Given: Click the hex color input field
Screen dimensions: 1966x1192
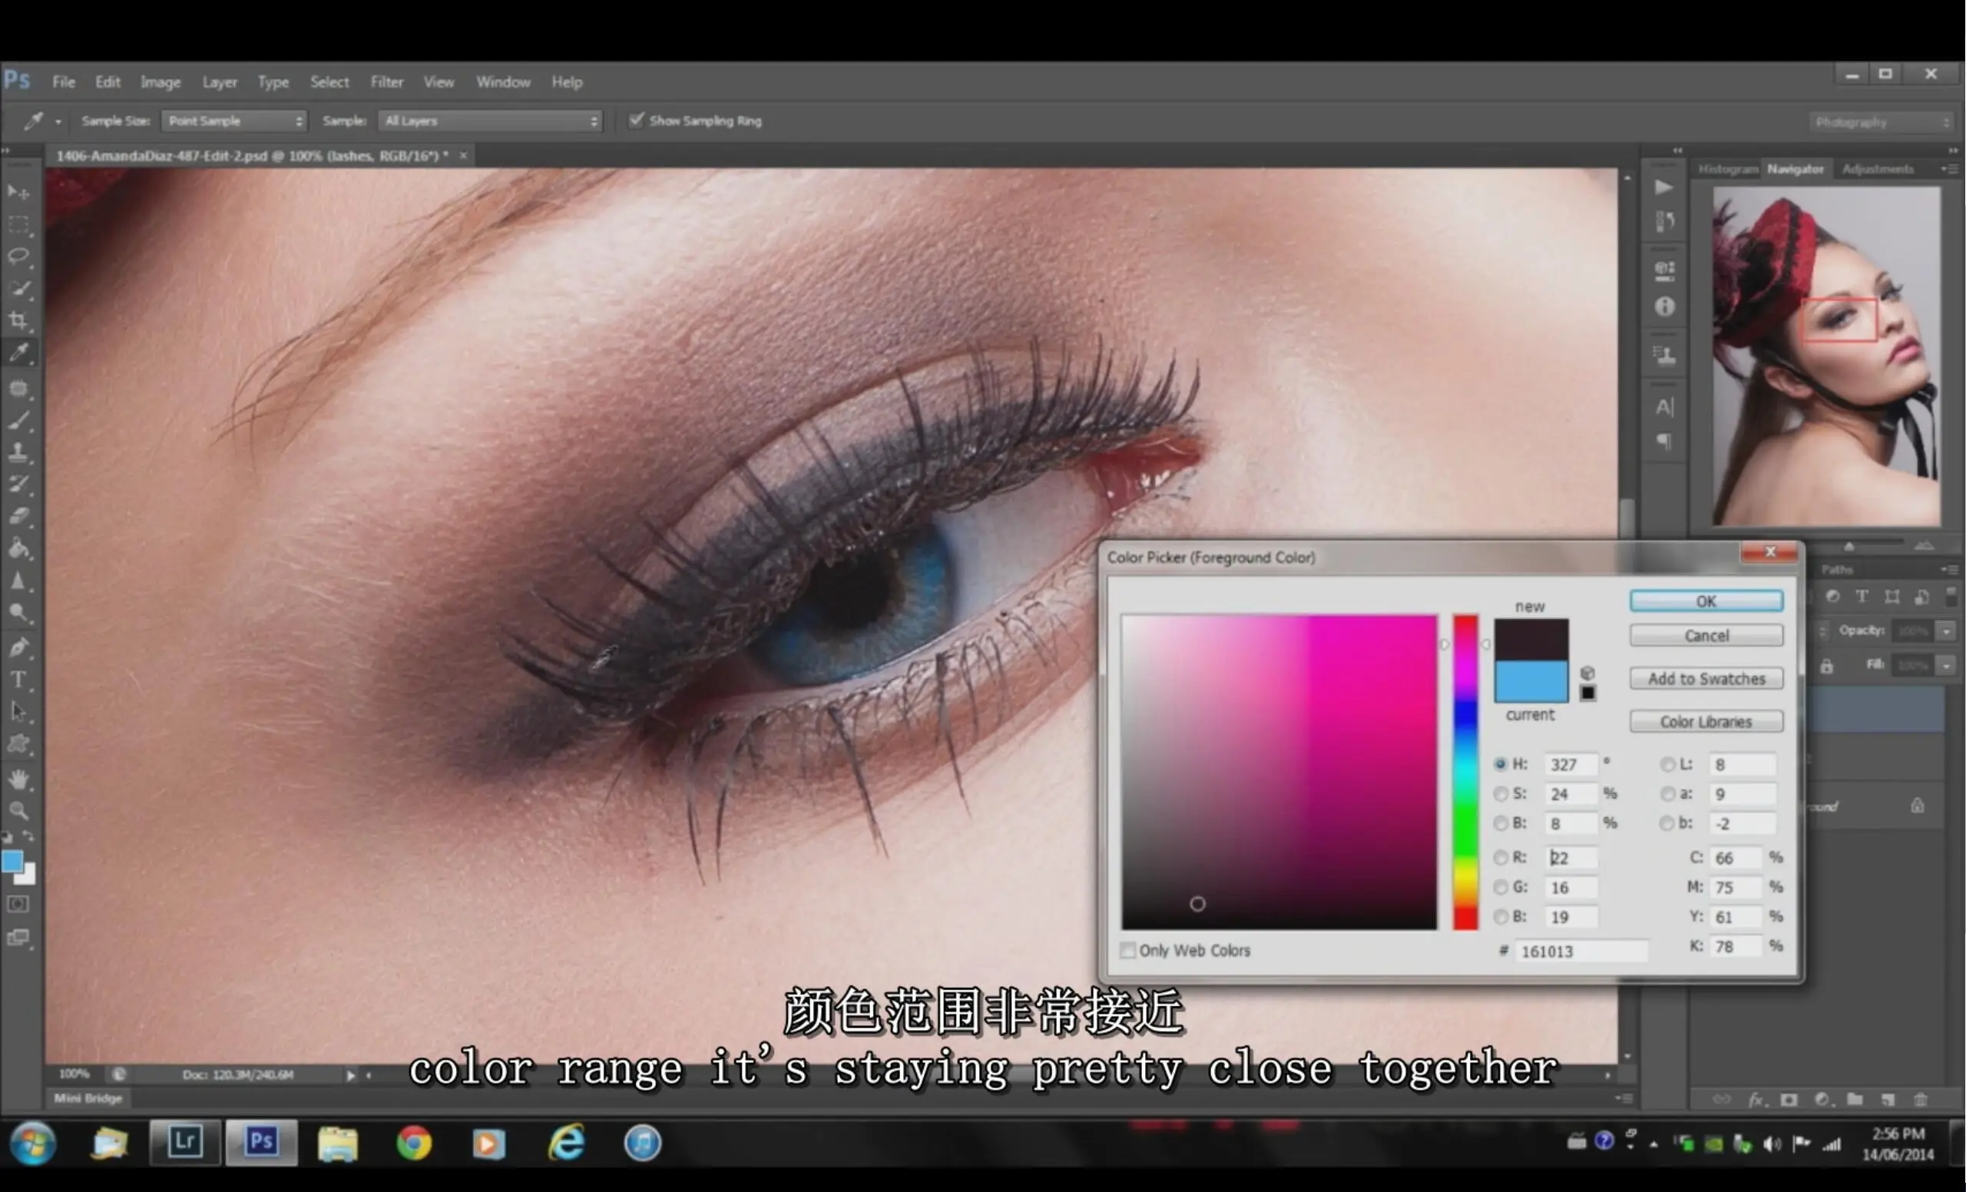Looking at the screenshot, I should pyautogui.click(x=1580, y=951).
